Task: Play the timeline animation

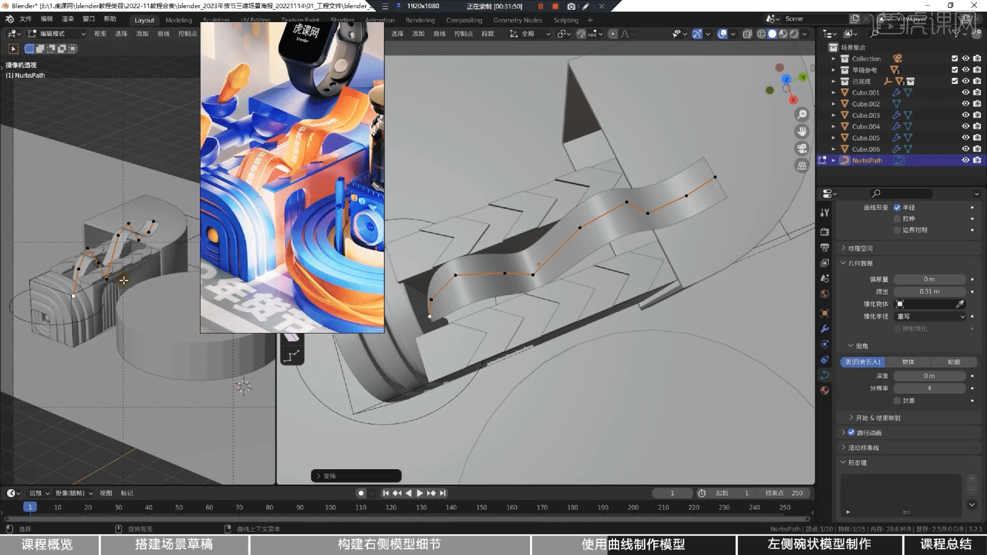Action: point(419,493)
